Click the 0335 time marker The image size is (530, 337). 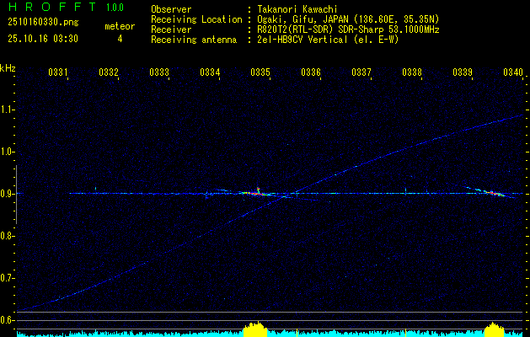coord(260,72)
